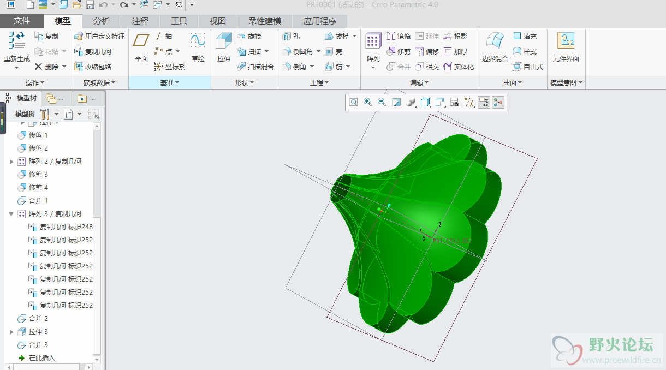666x370 pixels.
Task: Select 合并 1 in the model tree
Action: pos(33,201)
